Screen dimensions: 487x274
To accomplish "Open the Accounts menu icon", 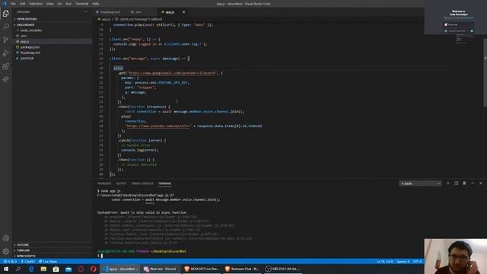I will 5,238.
